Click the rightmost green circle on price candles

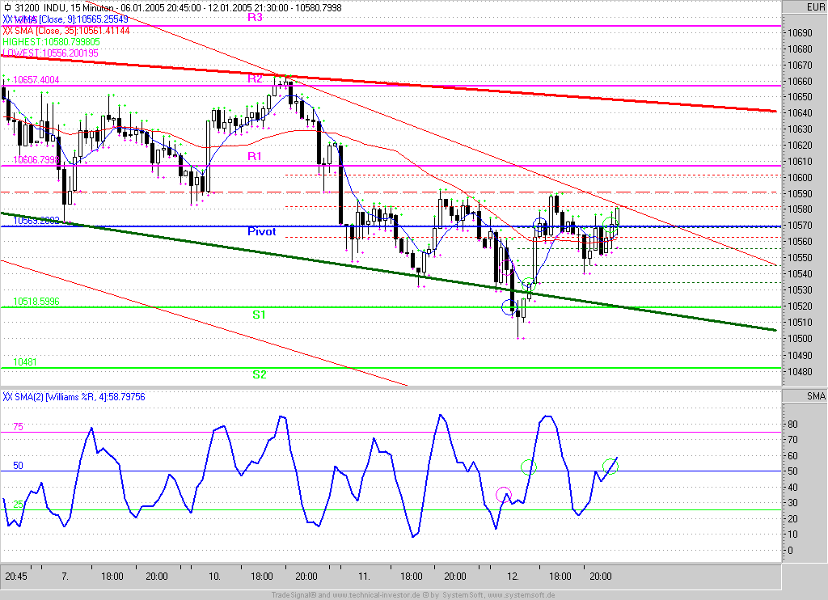(610, 227)
